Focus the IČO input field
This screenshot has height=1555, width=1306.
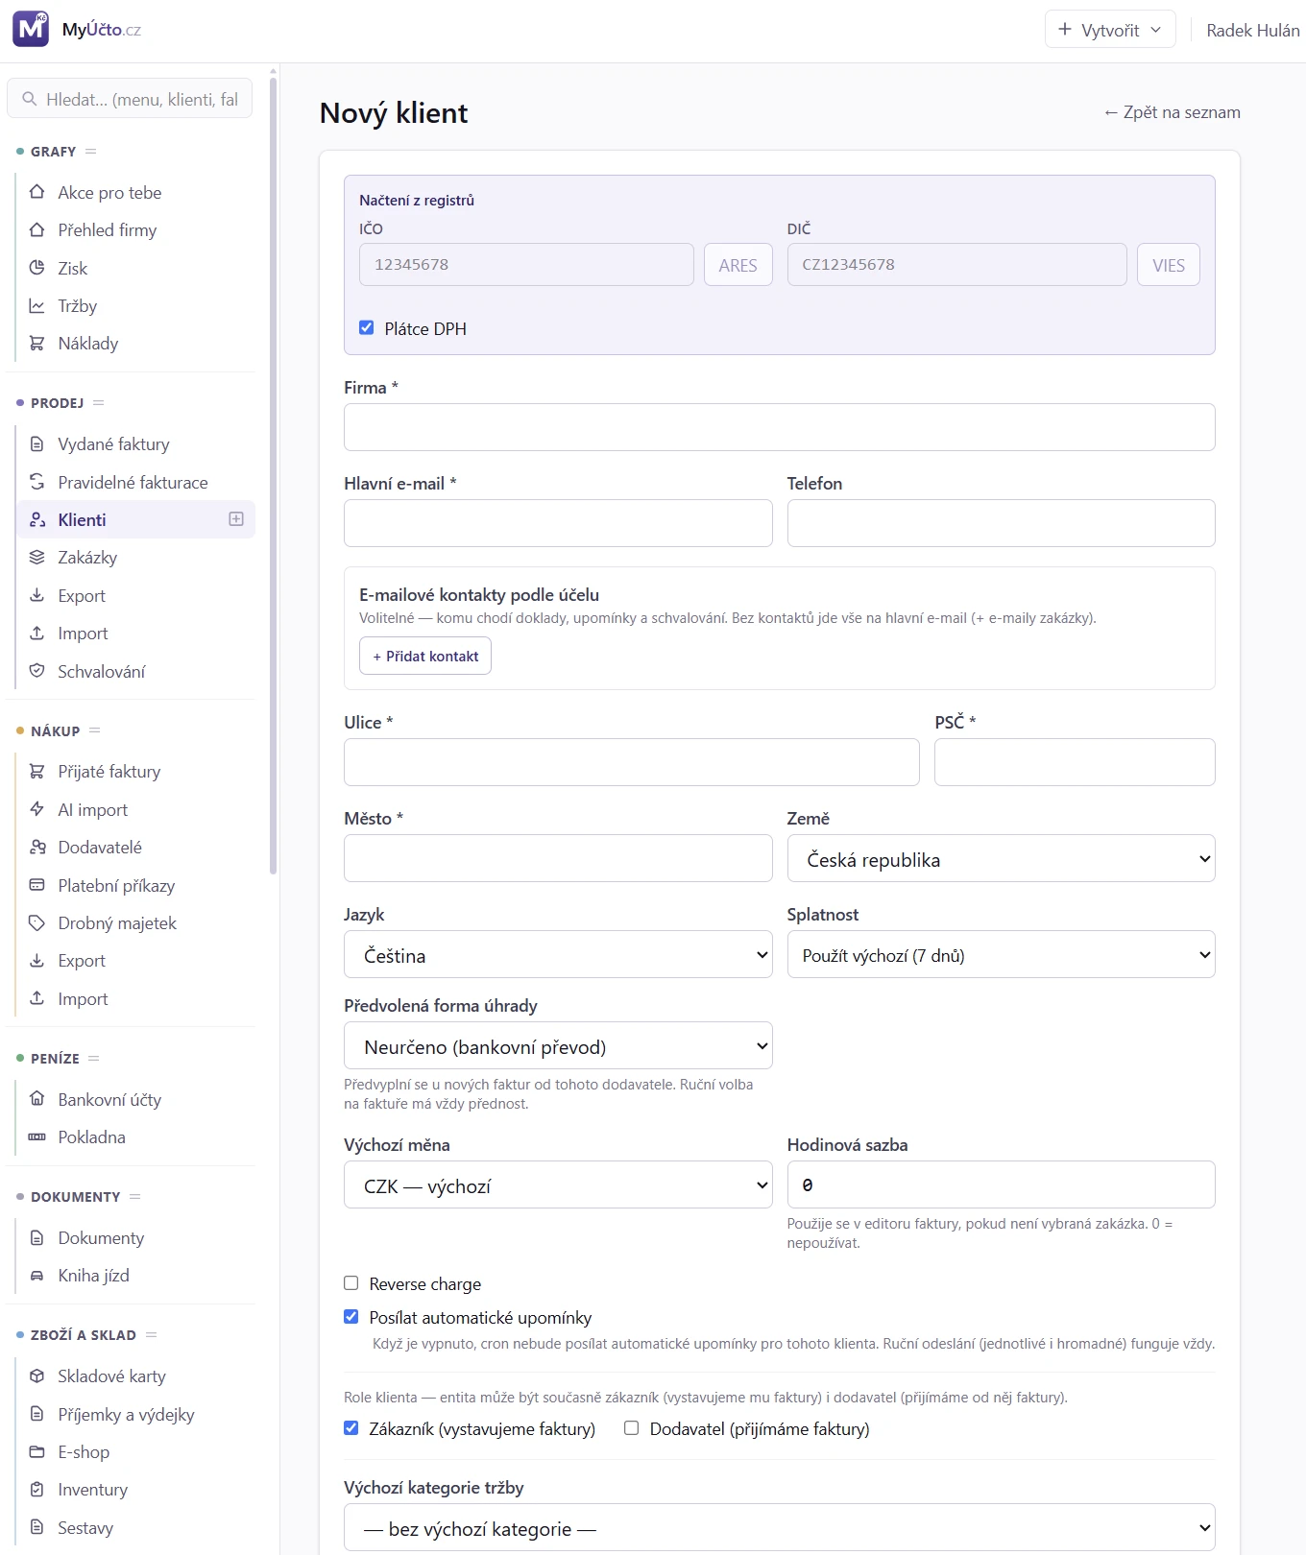pyautogui.click(x=526, y=265)
